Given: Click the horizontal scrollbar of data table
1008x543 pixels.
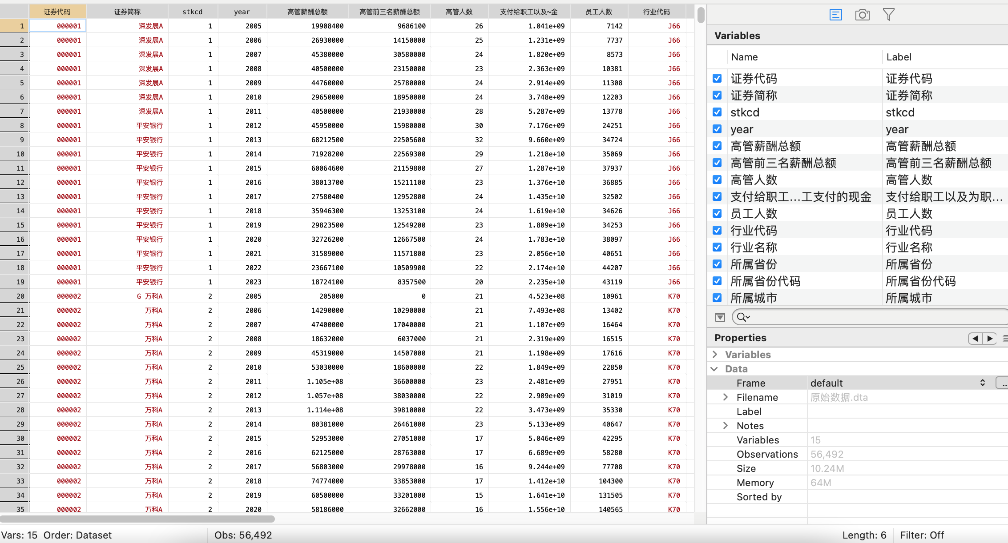Looking at the screenshot, I should [137, 519].
